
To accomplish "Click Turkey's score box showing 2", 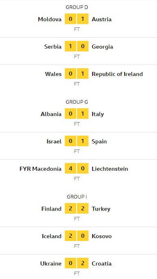I will [83, 208].
